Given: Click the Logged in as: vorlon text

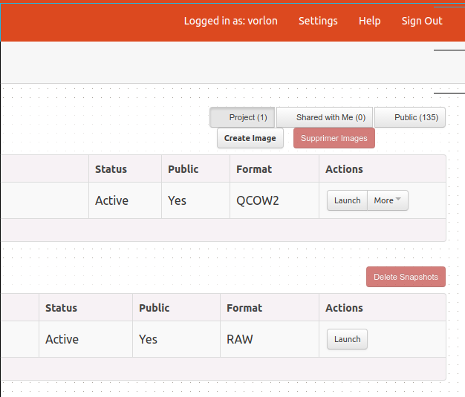Looking at the screenshot, I should click(x=231, y=21).
